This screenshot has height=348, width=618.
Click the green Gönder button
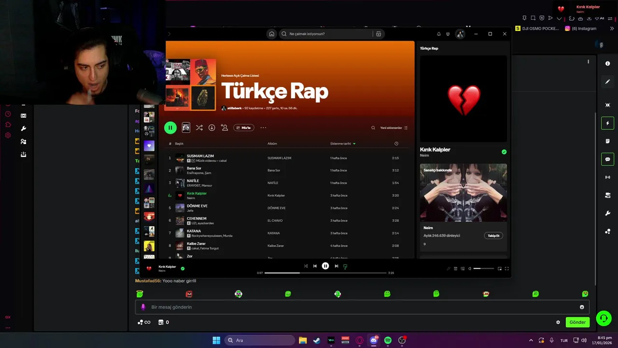click(x=577, y=322)
